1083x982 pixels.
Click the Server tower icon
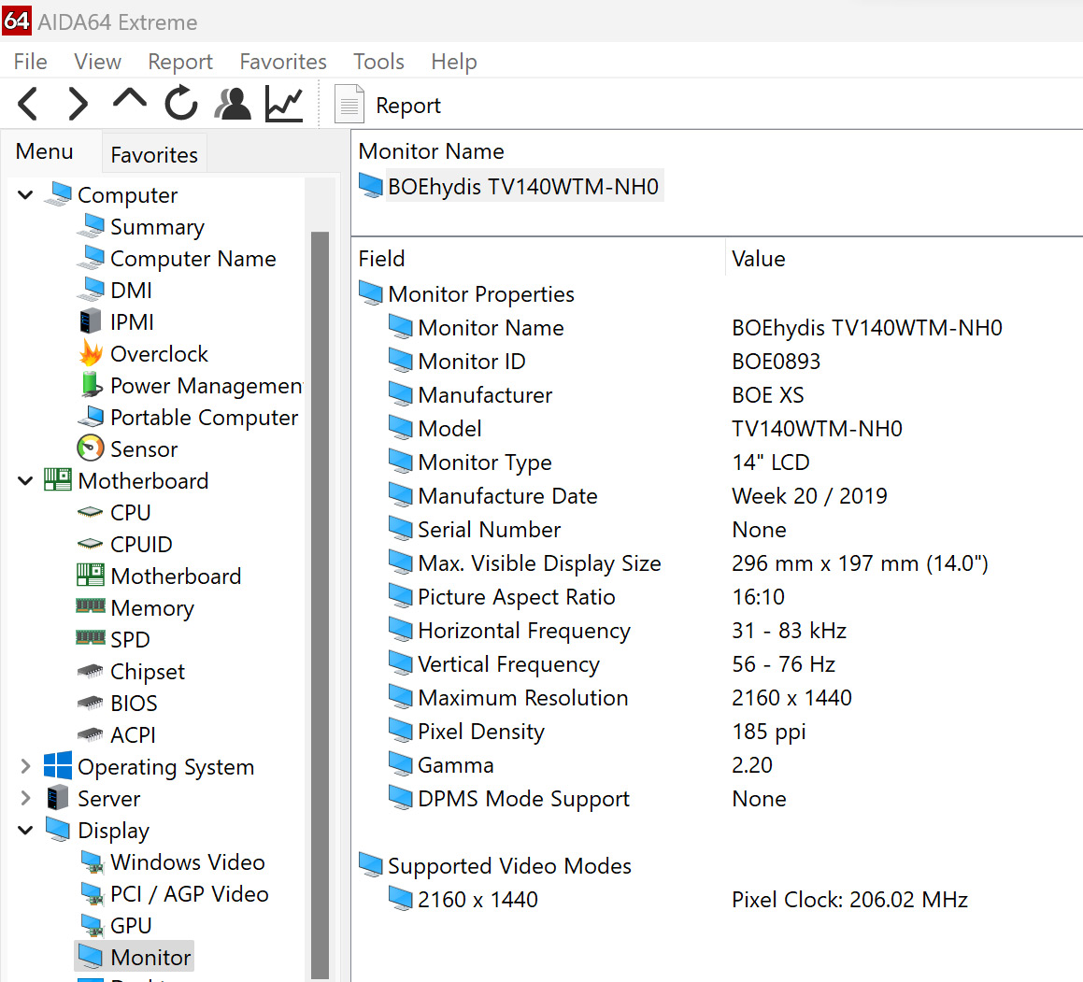57,798
